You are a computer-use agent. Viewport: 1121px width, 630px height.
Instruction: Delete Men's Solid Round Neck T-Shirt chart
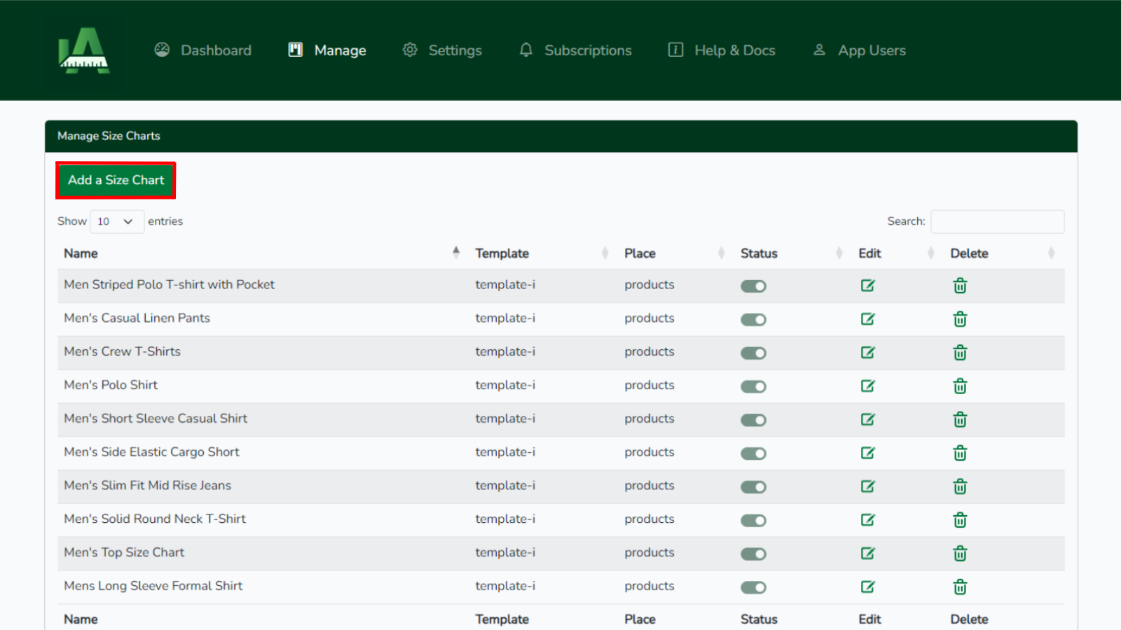[x=960, y=520]
